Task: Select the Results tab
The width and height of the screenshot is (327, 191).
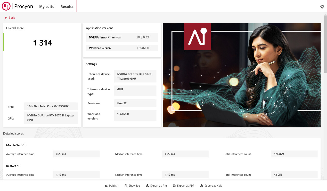Action: (67, 7)
